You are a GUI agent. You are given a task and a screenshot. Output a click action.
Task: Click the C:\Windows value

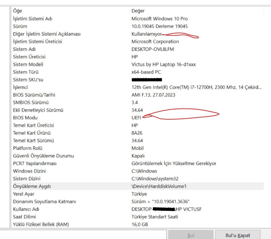[144, 171]
